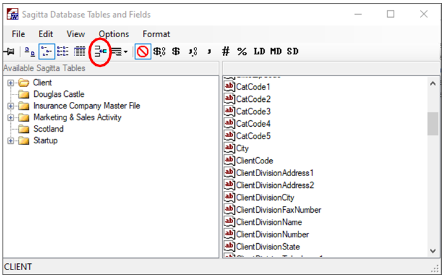The height and width of the screenshot is (278, 445).
Task: Click the Sagitta application title bar icon
Action: pos(13,14)
